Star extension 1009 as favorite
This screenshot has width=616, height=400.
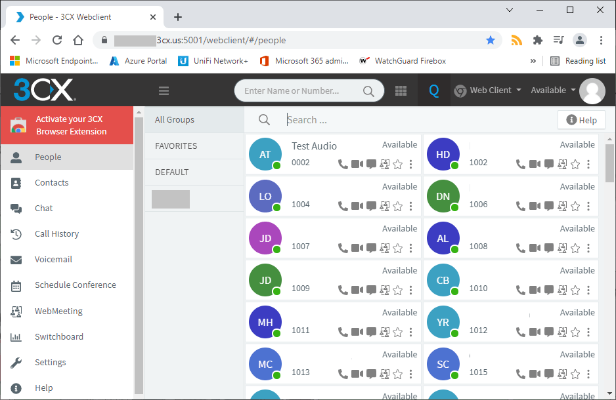point(397,290)
